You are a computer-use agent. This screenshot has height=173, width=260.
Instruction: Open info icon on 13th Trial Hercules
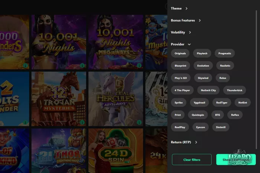coord(139,122)
